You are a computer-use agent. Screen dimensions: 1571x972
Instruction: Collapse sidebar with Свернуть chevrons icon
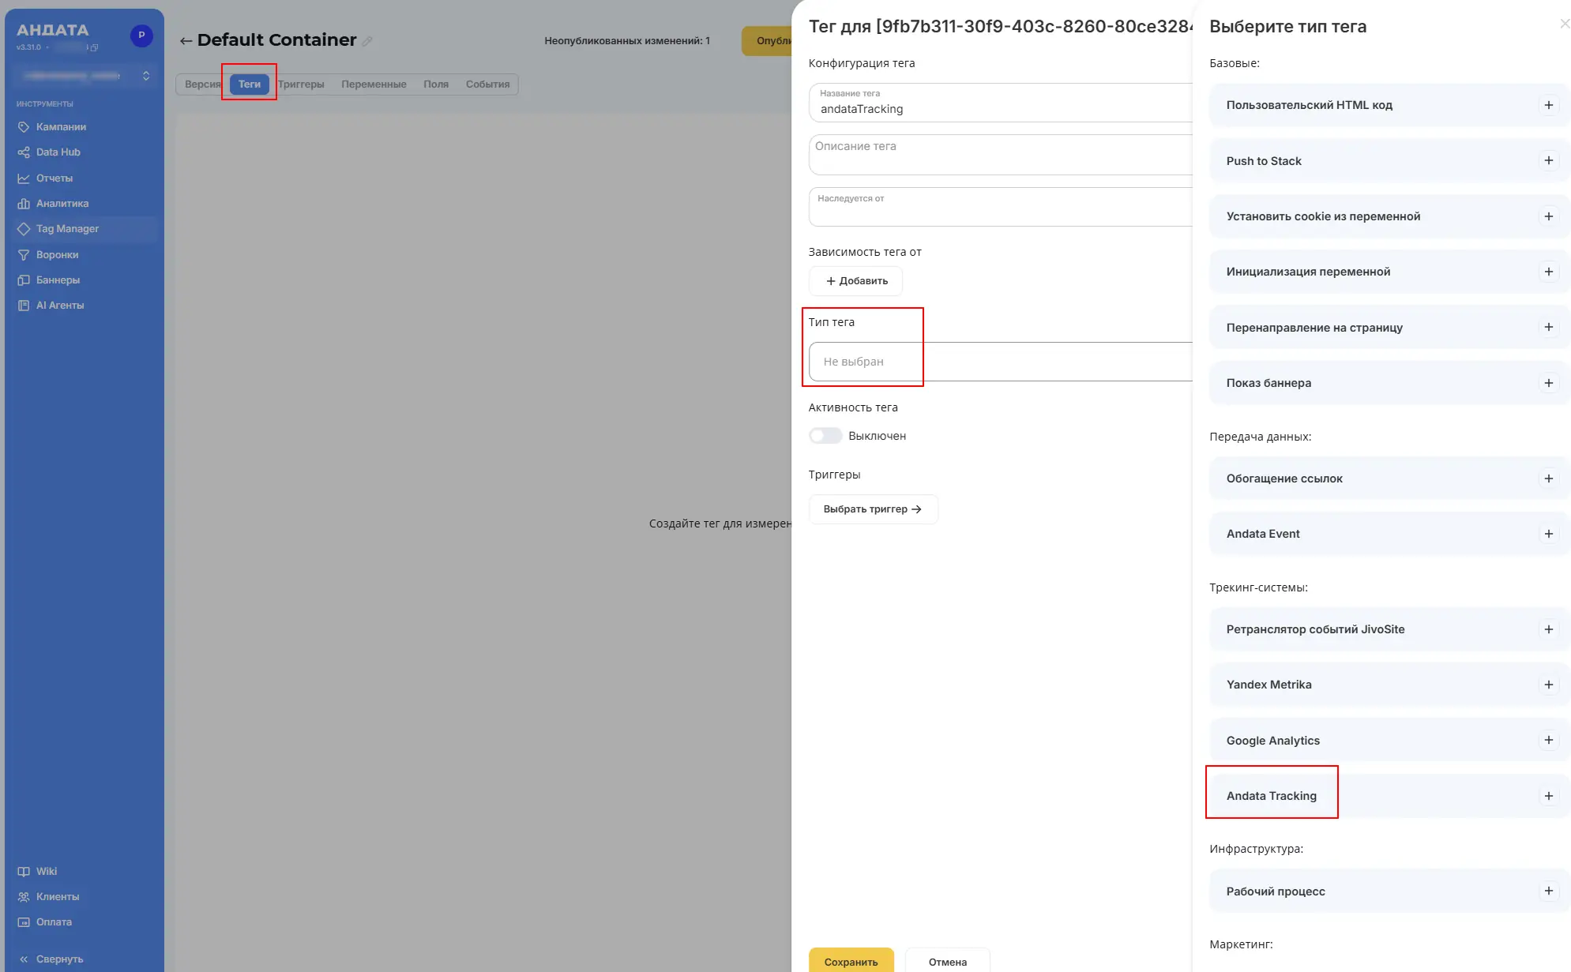click(x=24, y=959)
